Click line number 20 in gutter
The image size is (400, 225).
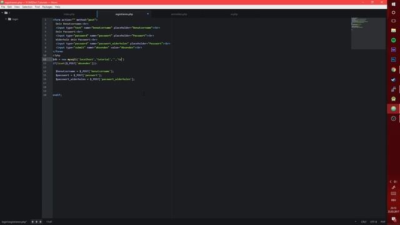[45, 95]
